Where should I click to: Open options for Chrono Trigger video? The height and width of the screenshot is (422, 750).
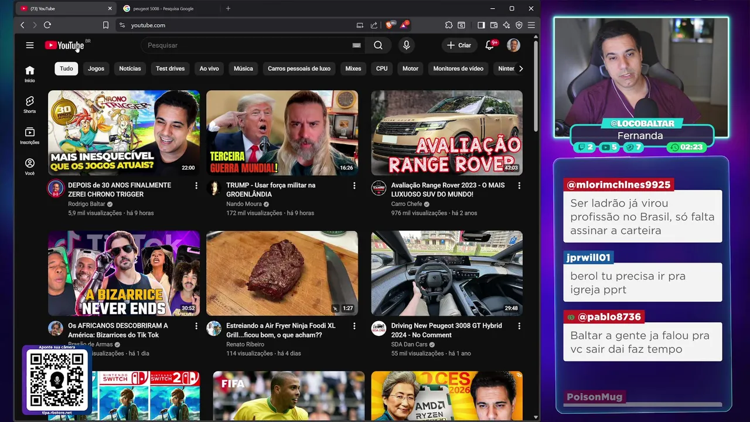pyautogui.click(x=196, y=185)
